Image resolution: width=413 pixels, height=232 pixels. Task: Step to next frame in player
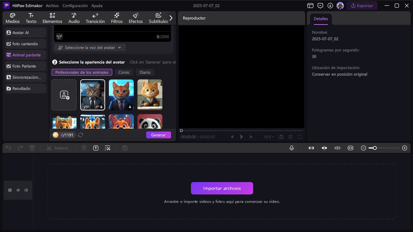point(251,137)
